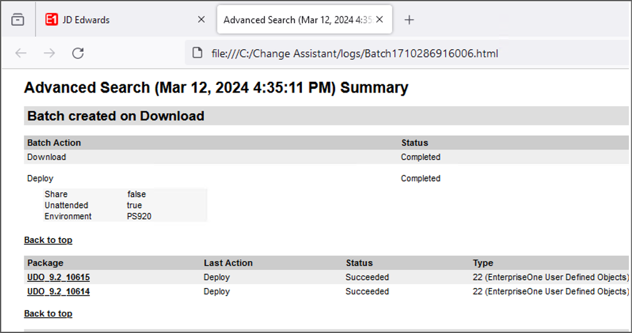Screen dimensions: 632x333
Task: Click the Batch Action column header
Action: pos(54,143)
